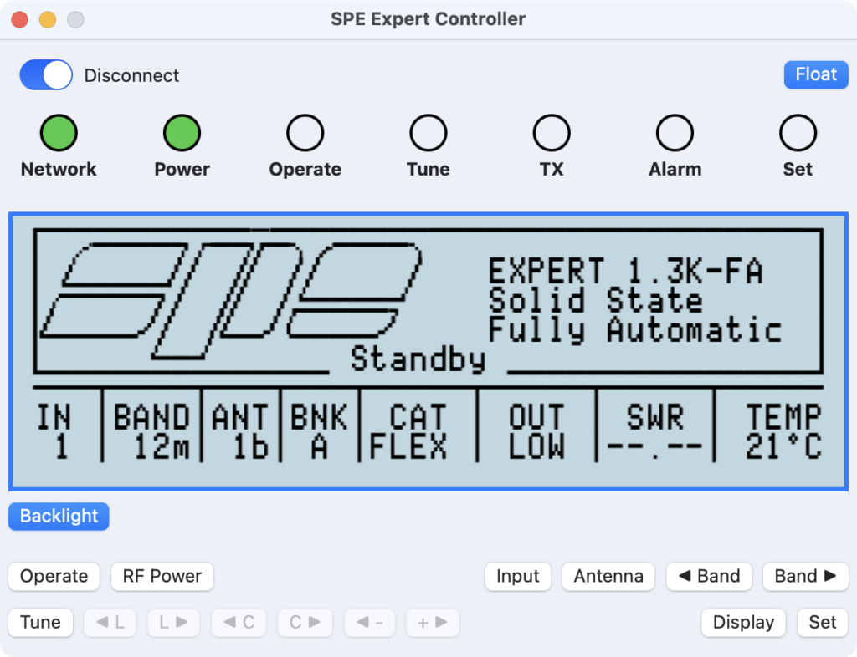The width and height of the screenshot is (857, 657).
Task: Click the SPE logo on the LCD
Action: click(231, 300)
